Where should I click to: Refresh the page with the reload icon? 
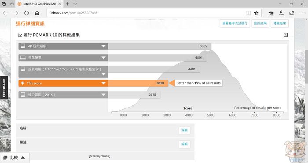26,13
